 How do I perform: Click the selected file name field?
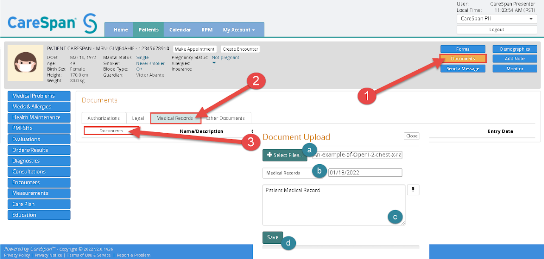tap(357, 155)
